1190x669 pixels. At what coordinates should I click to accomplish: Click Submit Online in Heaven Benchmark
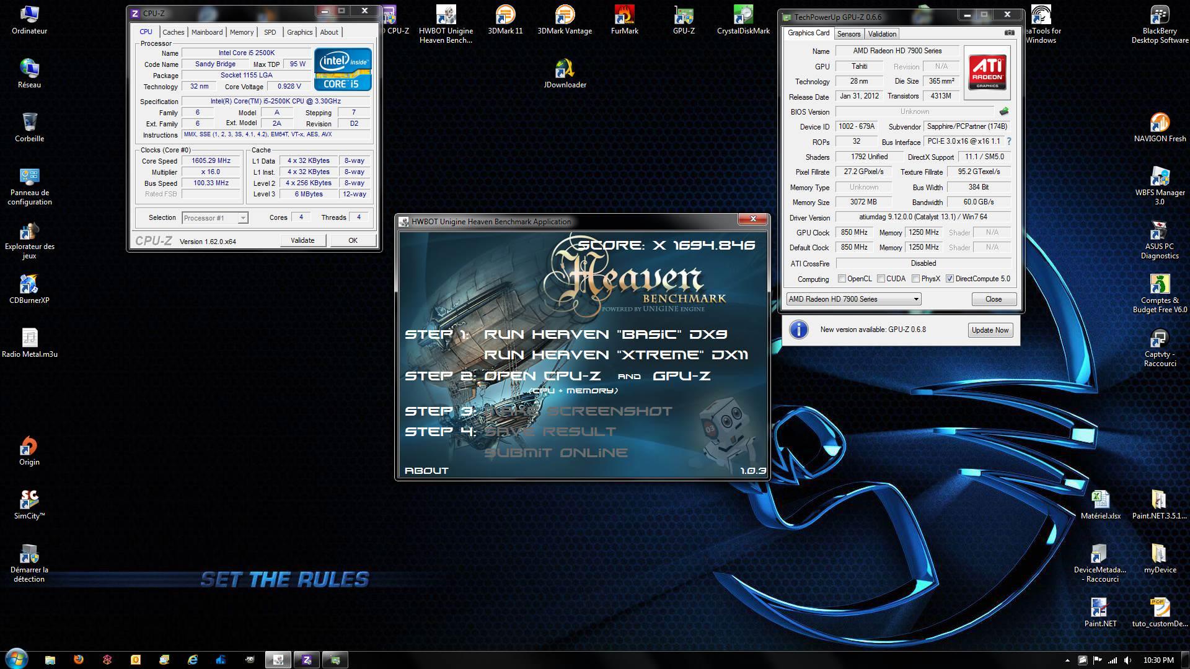click(556, 453)
